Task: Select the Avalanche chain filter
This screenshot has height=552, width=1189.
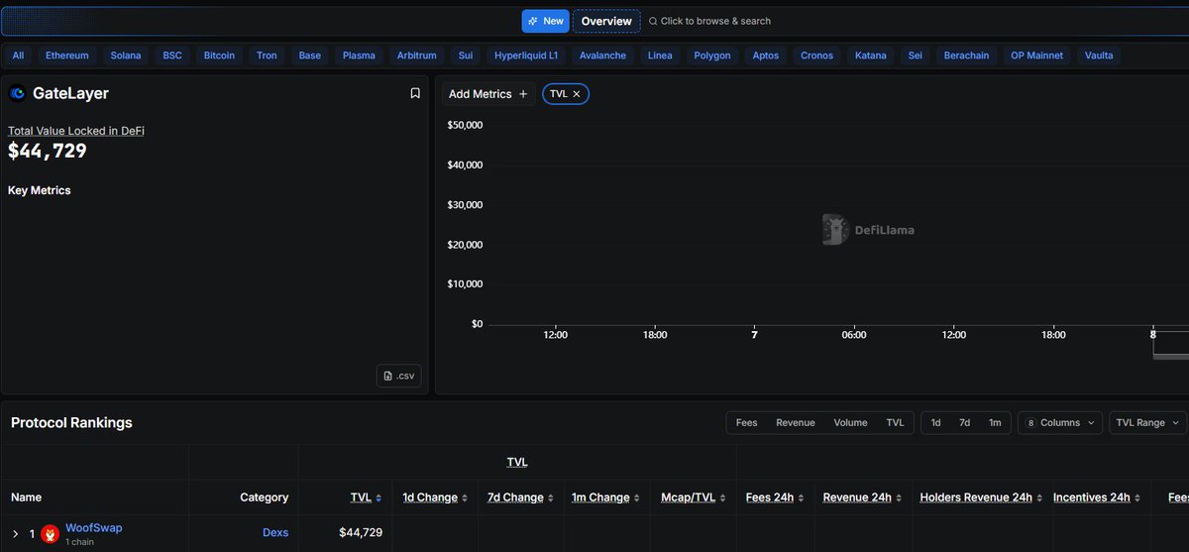Action: coord(602,55)
